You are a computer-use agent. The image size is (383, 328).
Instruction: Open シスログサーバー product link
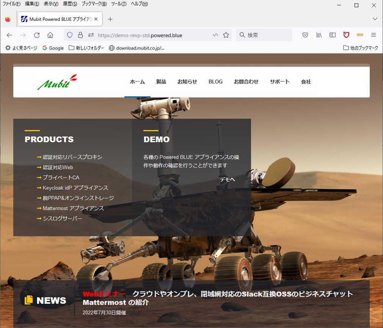[x=62, y=218]
